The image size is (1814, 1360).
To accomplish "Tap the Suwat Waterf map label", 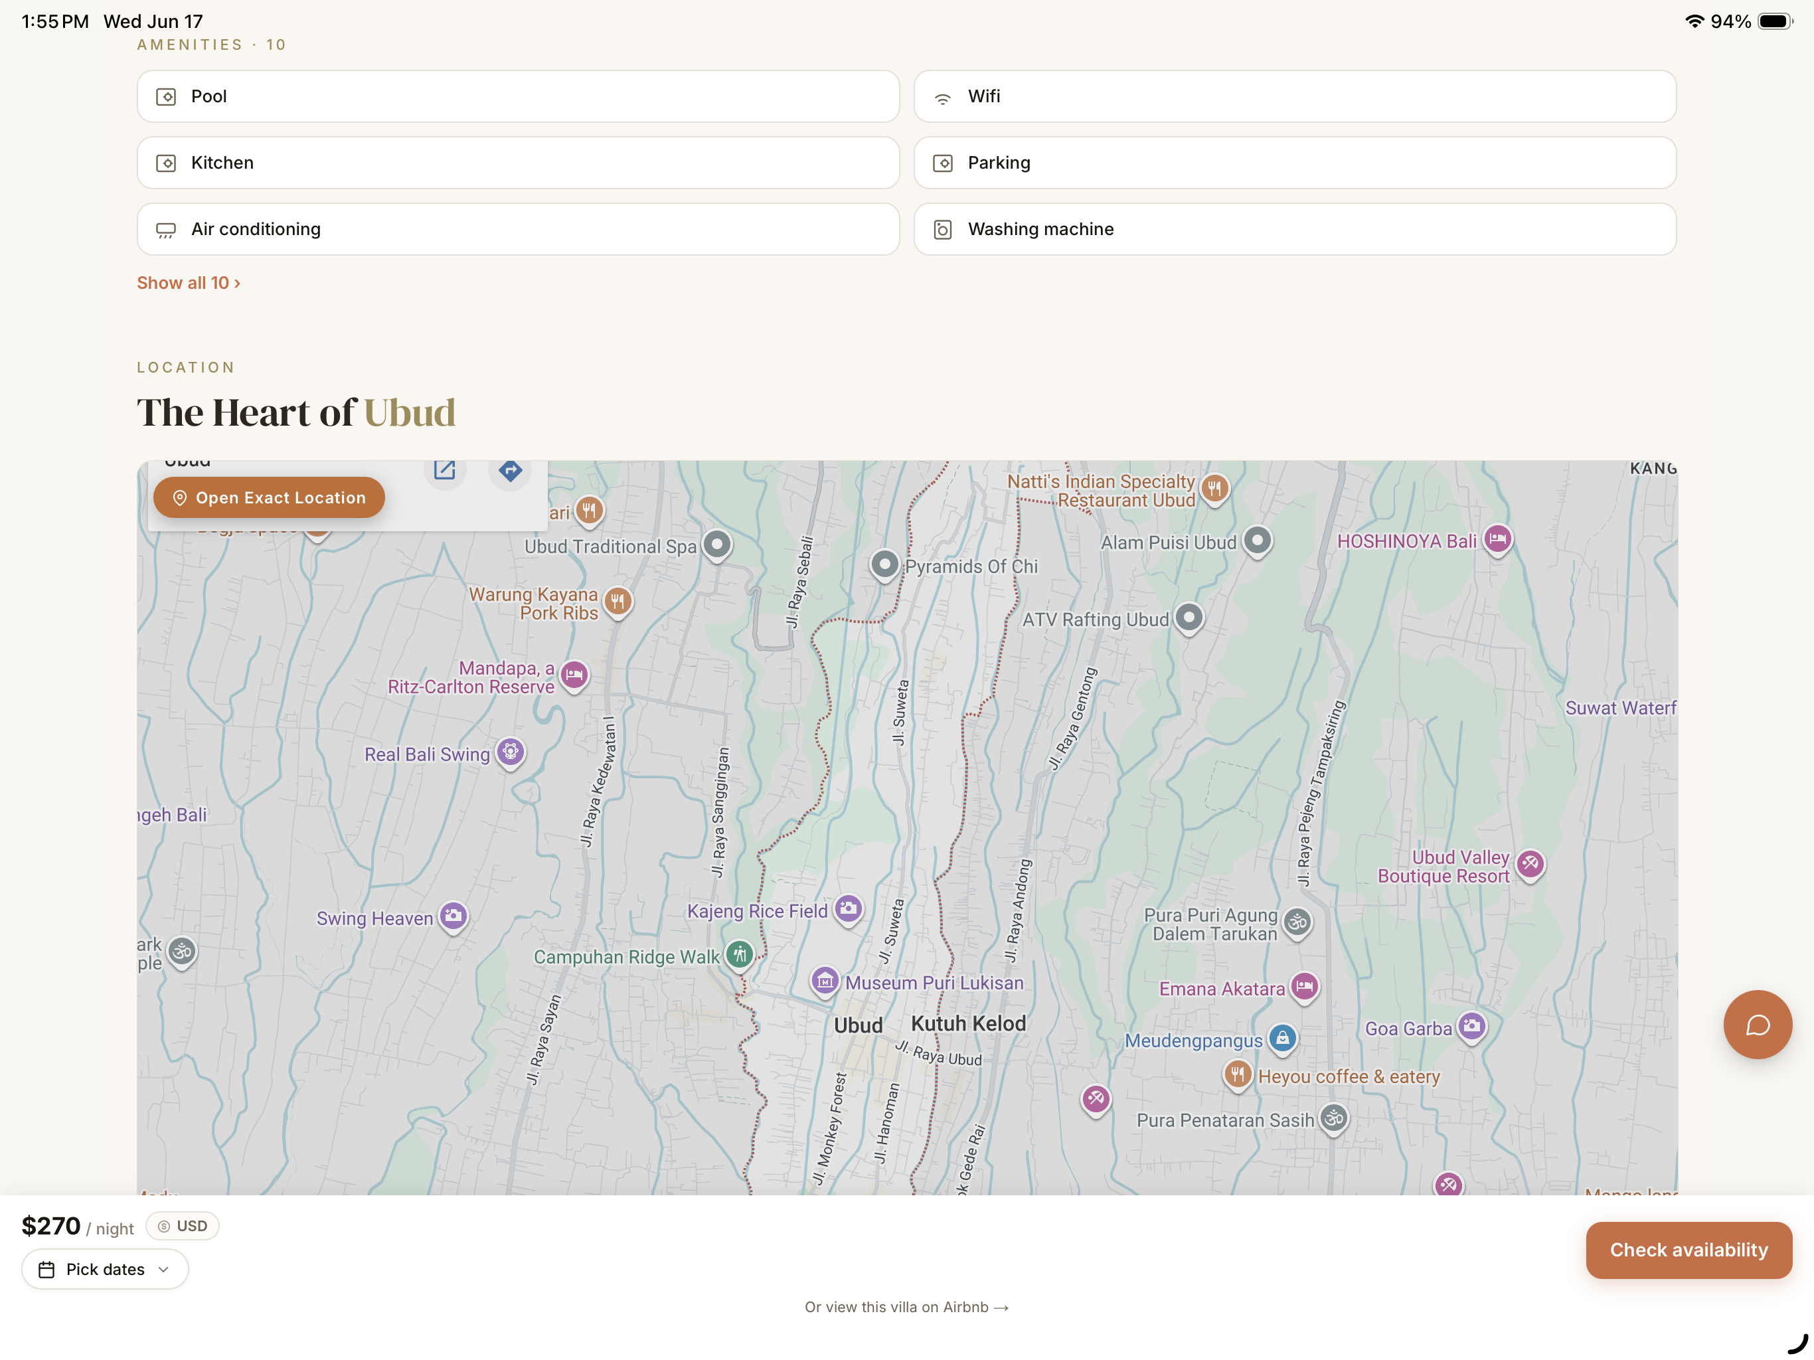I will coord(1621,708).
